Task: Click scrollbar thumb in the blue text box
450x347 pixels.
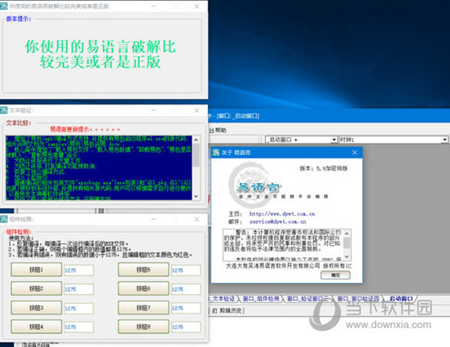Action: [196, 155]
